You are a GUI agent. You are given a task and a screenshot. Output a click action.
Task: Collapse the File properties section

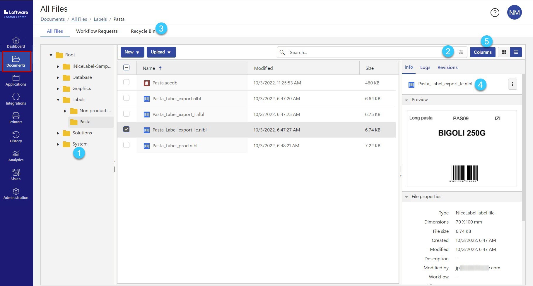[406, 197]
